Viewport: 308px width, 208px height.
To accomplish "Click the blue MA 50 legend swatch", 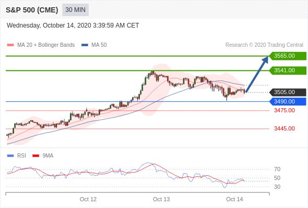I will coord(85,45).
